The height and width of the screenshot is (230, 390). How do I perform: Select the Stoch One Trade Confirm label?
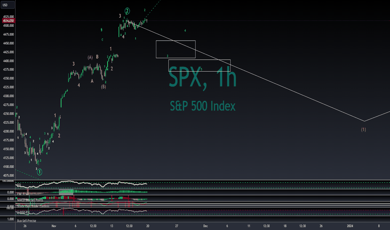point(33,206)
